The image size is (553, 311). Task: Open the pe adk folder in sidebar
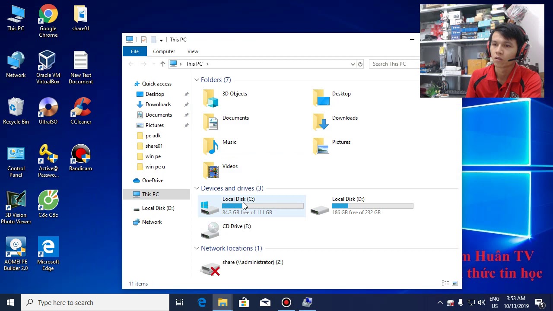point(153,136)
